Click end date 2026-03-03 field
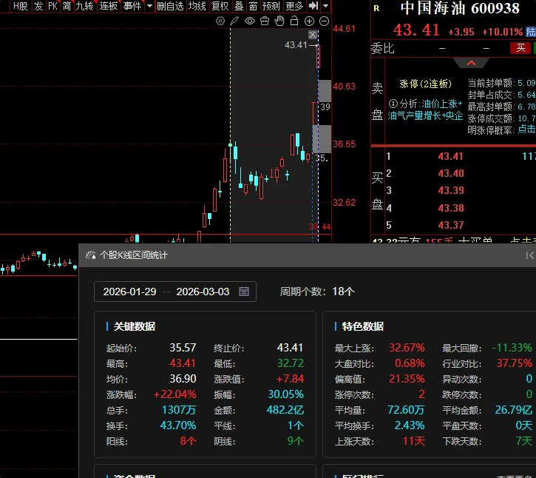The width and height of the screenshot is (536, 478). click(203, 292)
